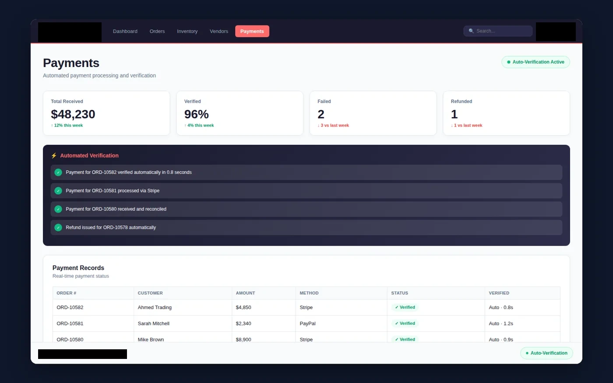Click the Verified badge for ORD-10582
This screenshot has height=383, width=613.
tap(405, 308)
